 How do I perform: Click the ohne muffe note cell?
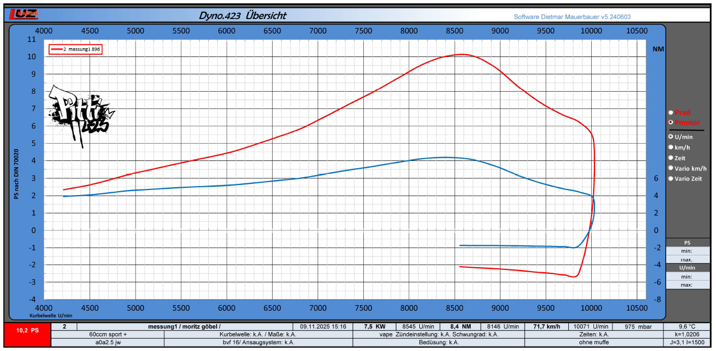[x=593, y=342]
